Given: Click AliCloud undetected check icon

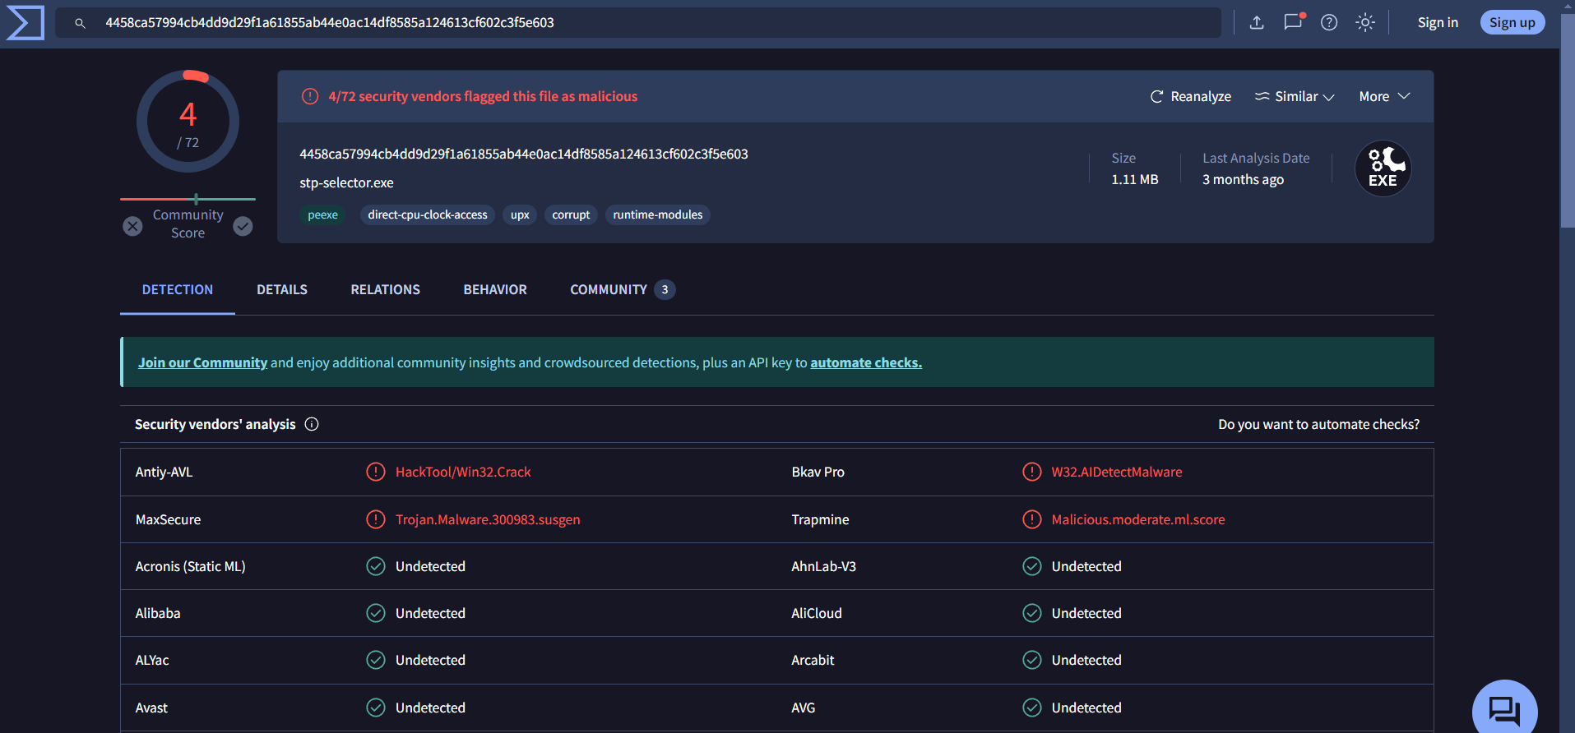Looking at the screenshot, I should coord(1031,613).
